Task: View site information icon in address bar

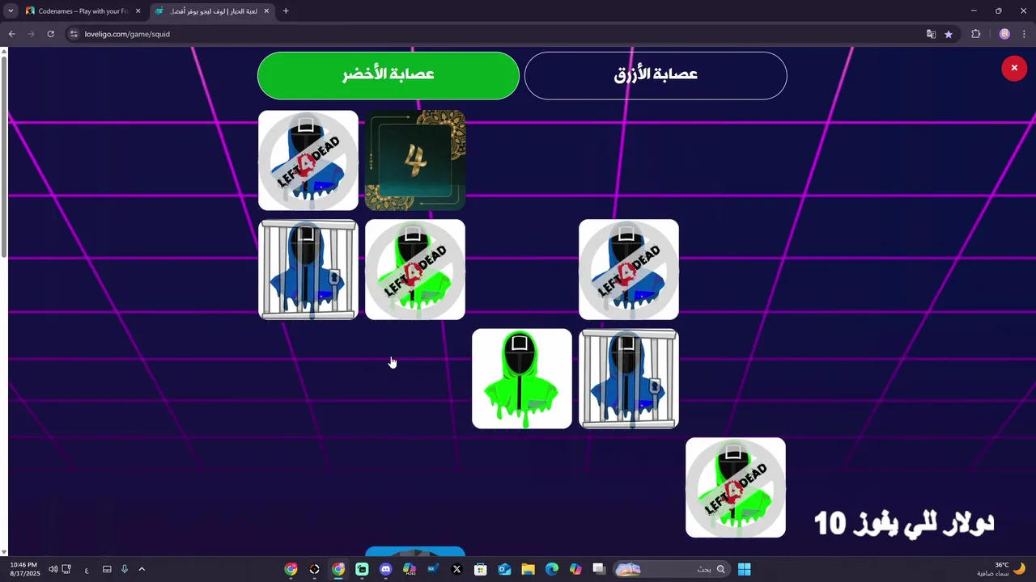Action: click(x=74, y=34)
